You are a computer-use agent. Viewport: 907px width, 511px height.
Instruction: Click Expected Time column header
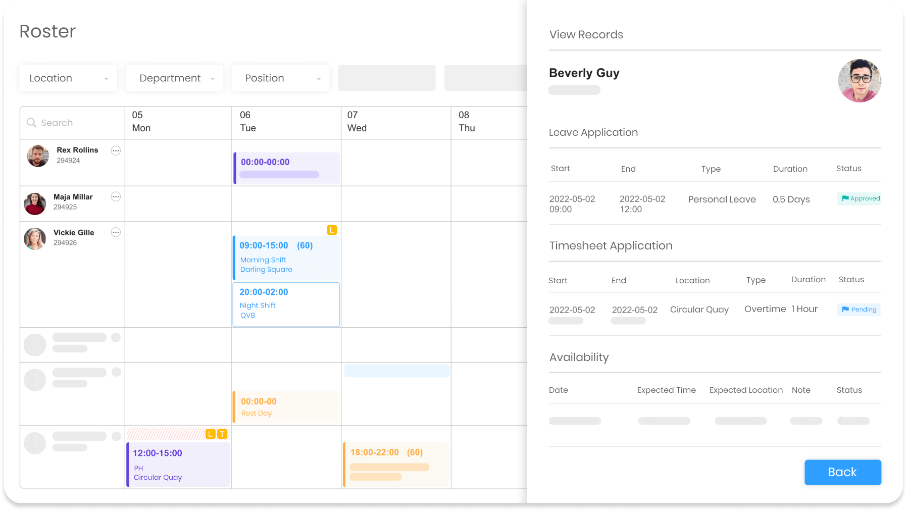coord(667,390)
